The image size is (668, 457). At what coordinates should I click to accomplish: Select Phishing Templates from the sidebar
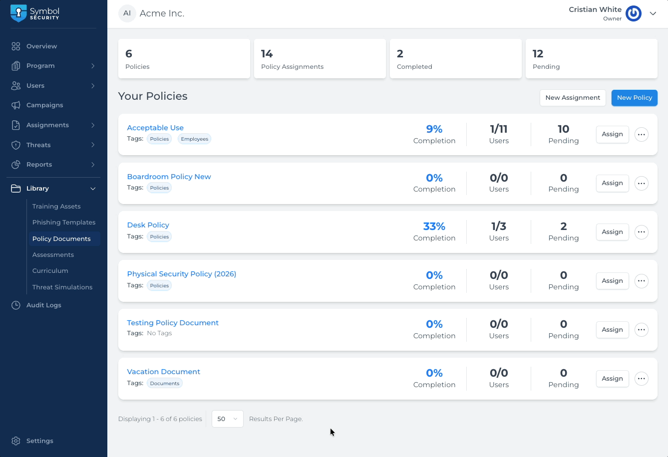coord(64,223)
